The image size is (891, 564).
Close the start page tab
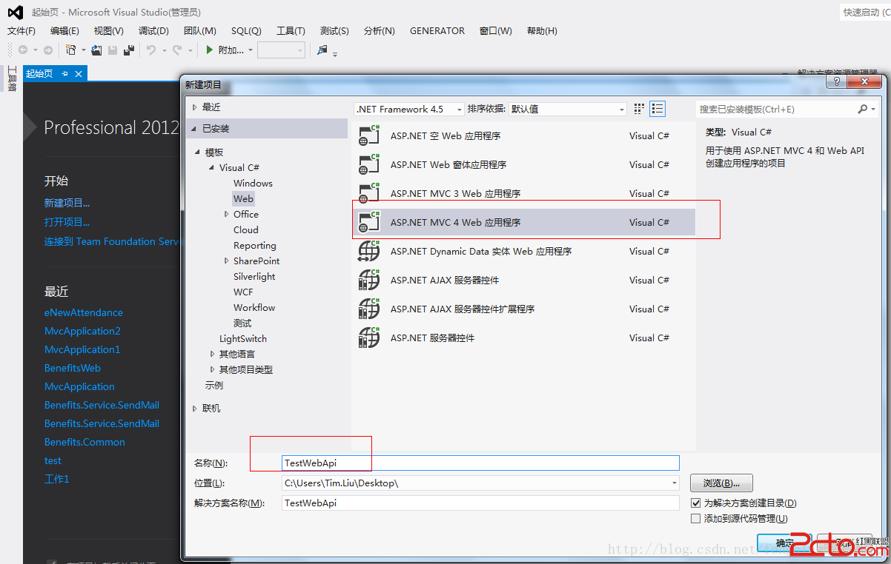79,73
